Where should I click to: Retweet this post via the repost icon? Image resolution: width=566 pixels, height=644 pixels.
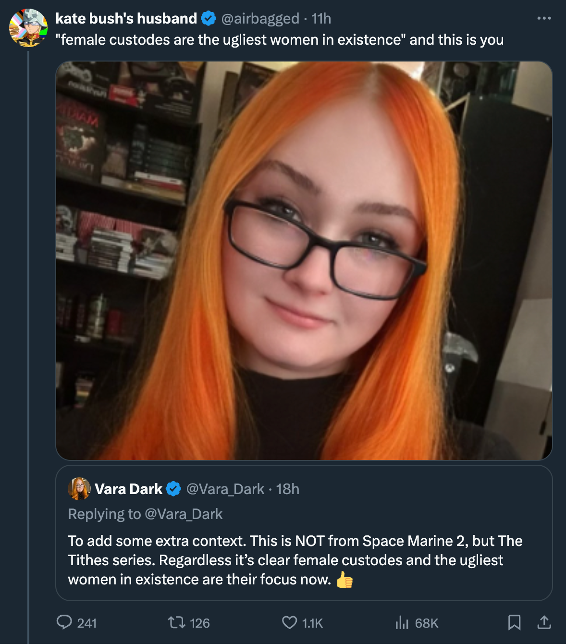175,623
